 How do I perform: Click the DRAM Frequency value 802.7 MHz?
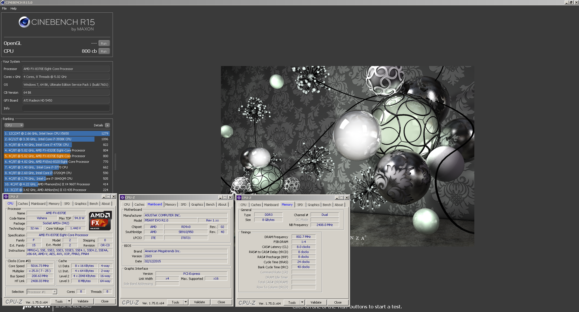click(x=304, y=237)
